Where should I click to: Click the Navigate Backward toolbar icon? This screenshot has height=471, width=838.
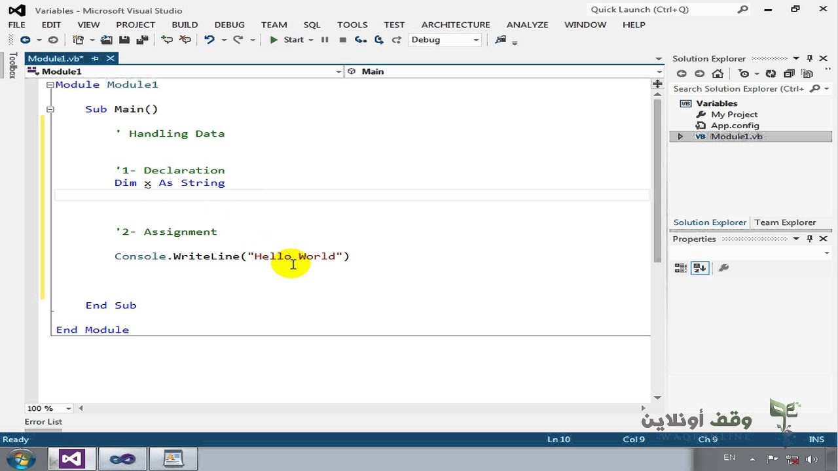coord(25,40)
